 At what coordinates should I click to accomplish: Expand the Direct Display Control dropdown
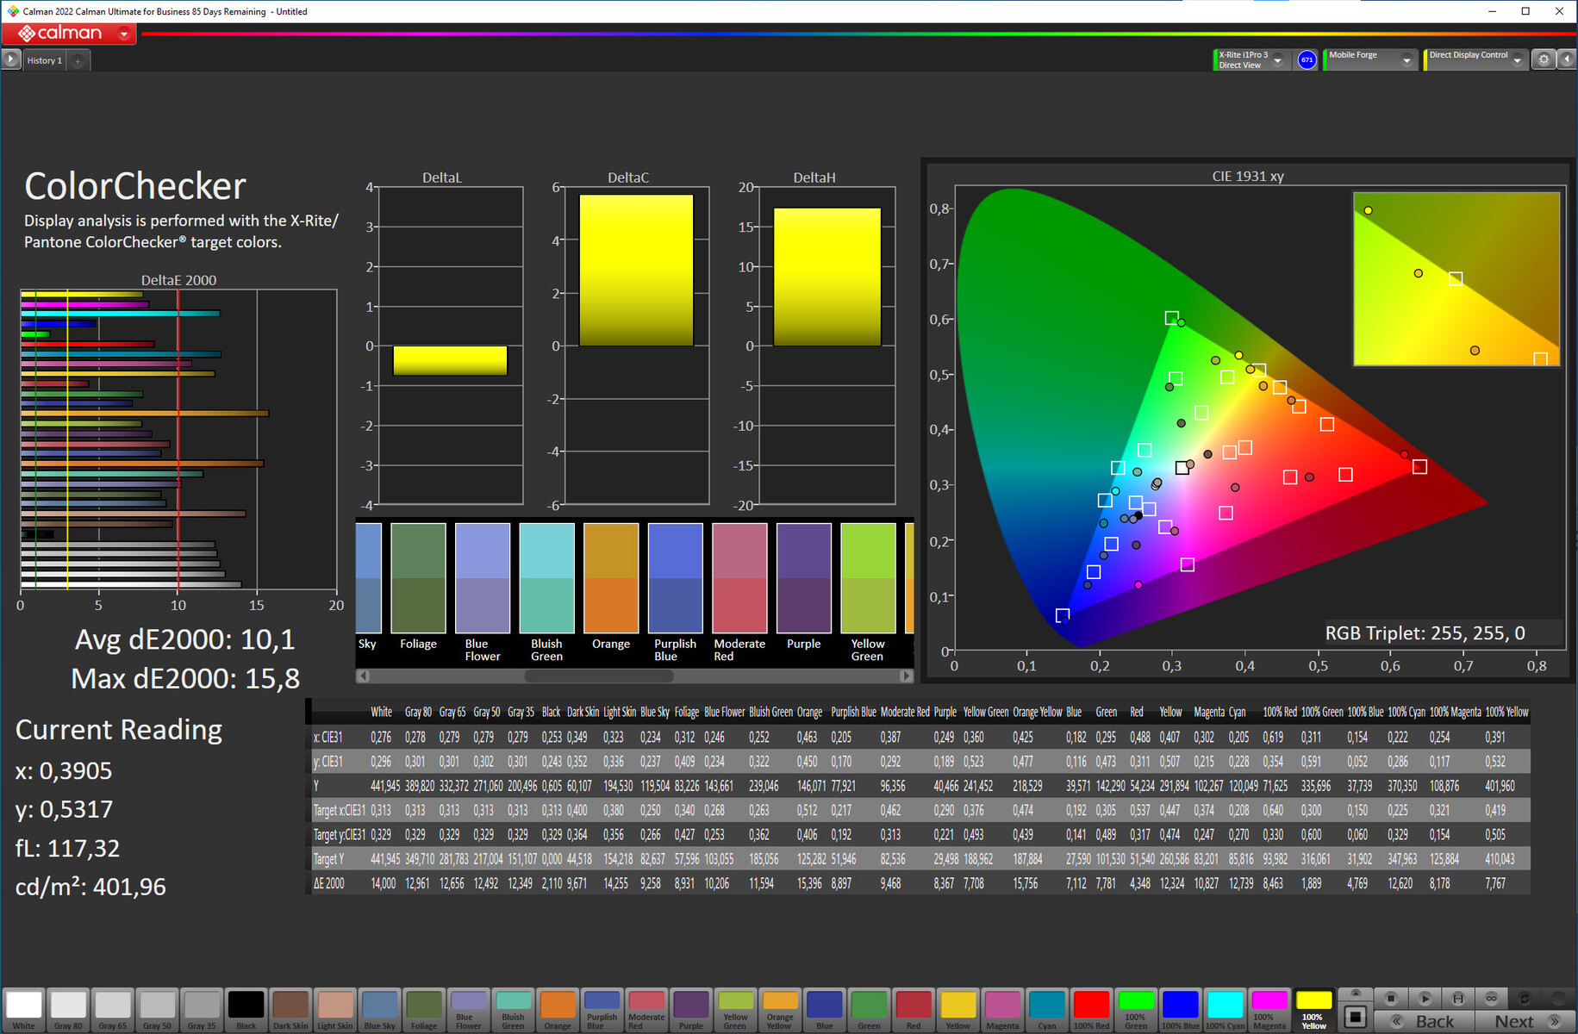[x=1517, y=60]
